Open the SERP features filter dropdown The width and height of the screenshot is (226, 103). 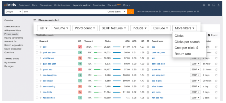coord(114,28)
